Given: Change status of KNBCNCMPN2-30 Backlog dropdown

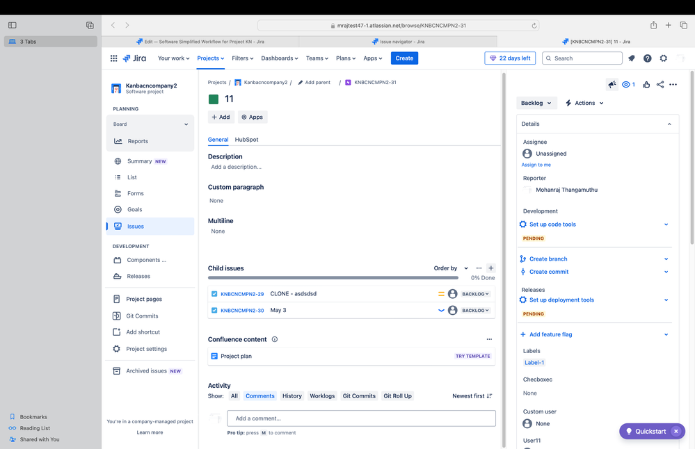Looking at the screenshot, I should 475,310.
